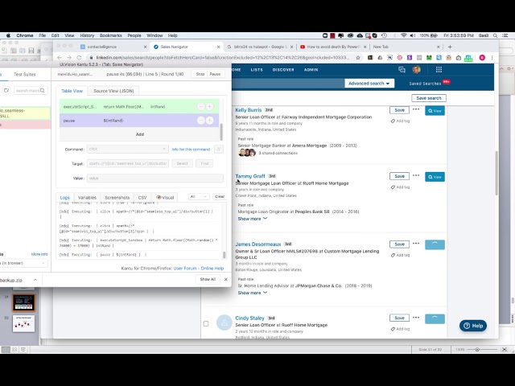The height and width of the screenshot is (386, 515).
Task: Click the Time Machine menu bar icon
Action: (x=384, y=35)
